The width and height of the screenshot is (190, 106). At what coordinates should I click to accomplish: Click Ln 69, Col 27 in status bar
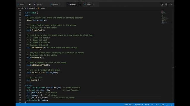pos(128,105)
